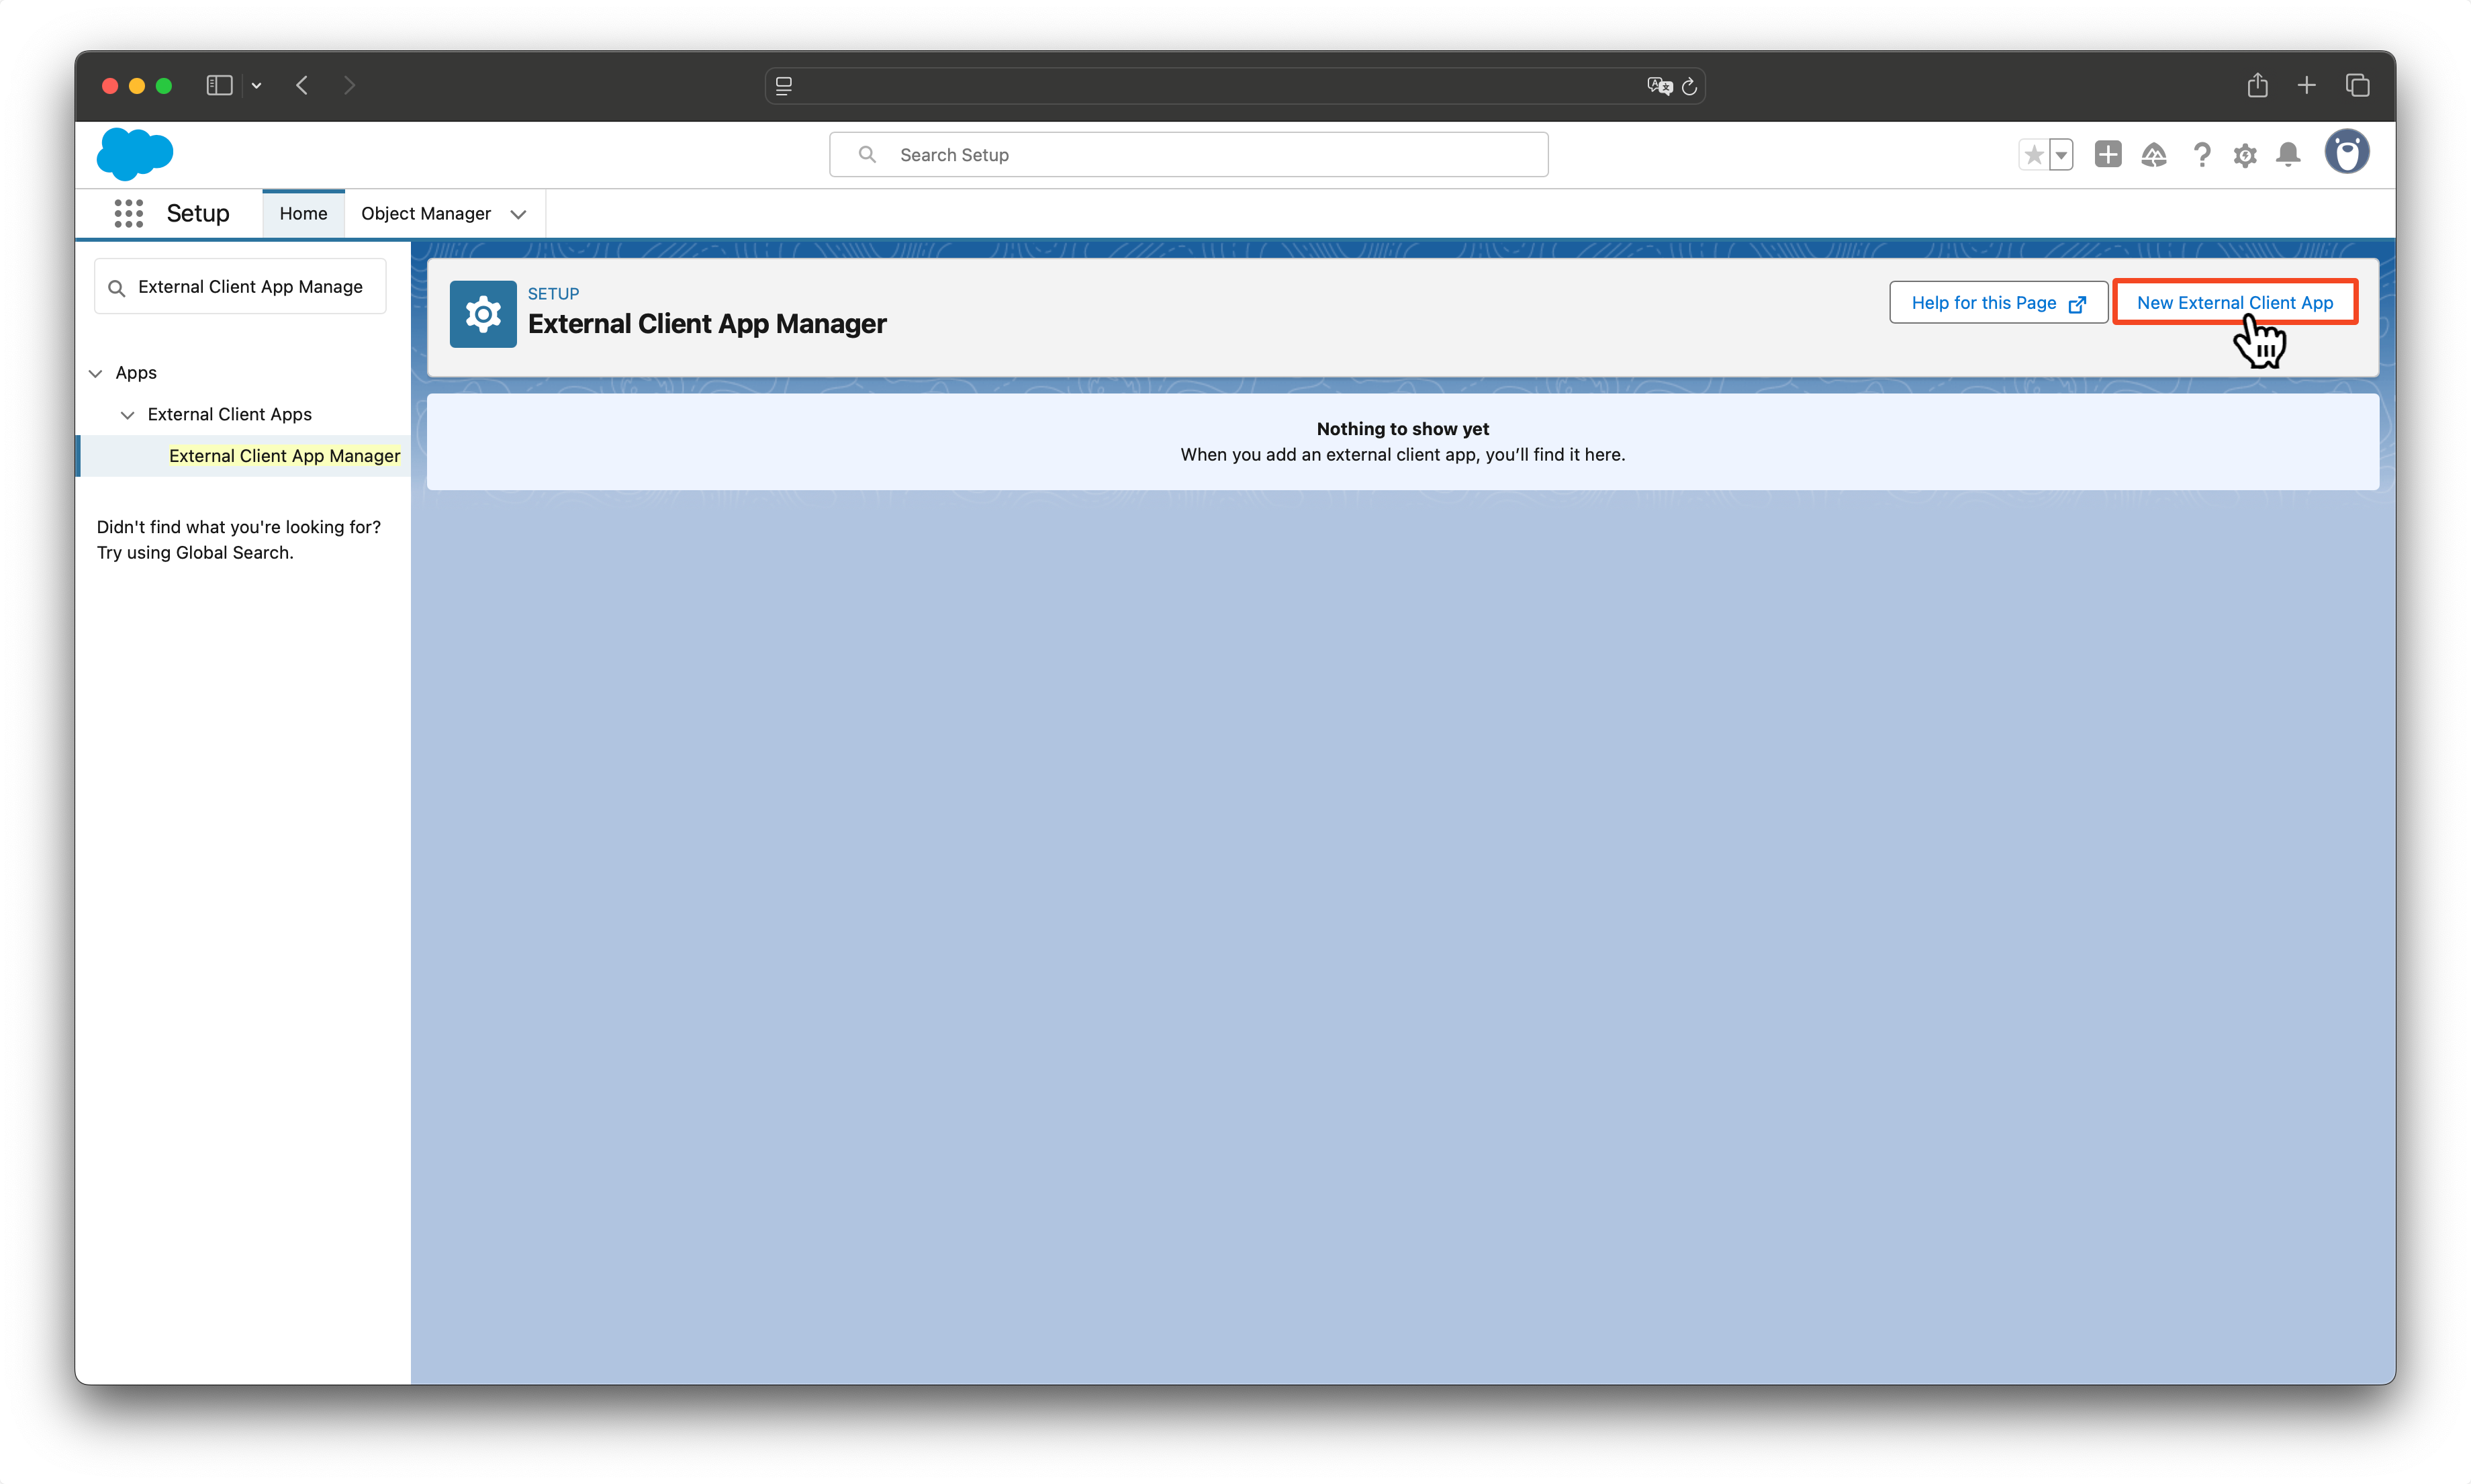Open the Setup gear menu
Viewport: 2471px width, 1484px height.
coord(2245,155)
